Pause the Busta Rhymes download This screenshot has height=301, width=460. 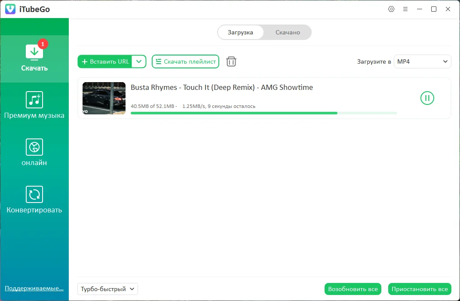click(x=427, y=98)
